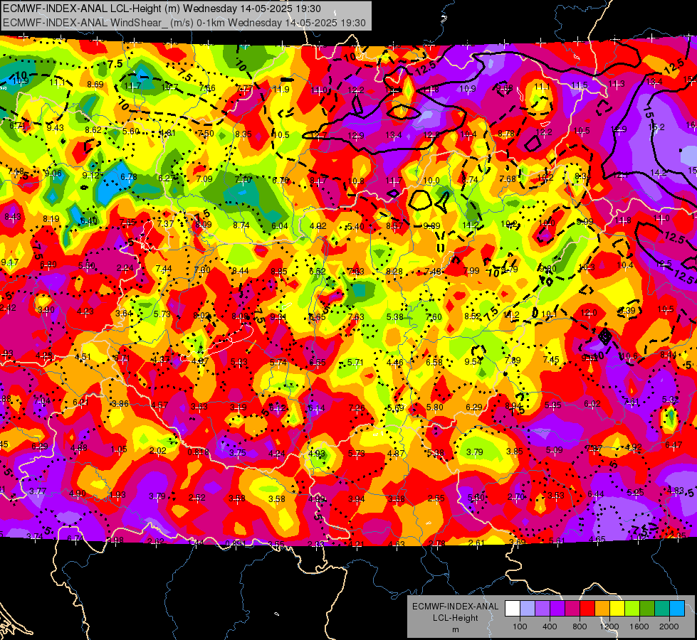
Task: Click the lime green legend swatch
Action: pos(632,608)
